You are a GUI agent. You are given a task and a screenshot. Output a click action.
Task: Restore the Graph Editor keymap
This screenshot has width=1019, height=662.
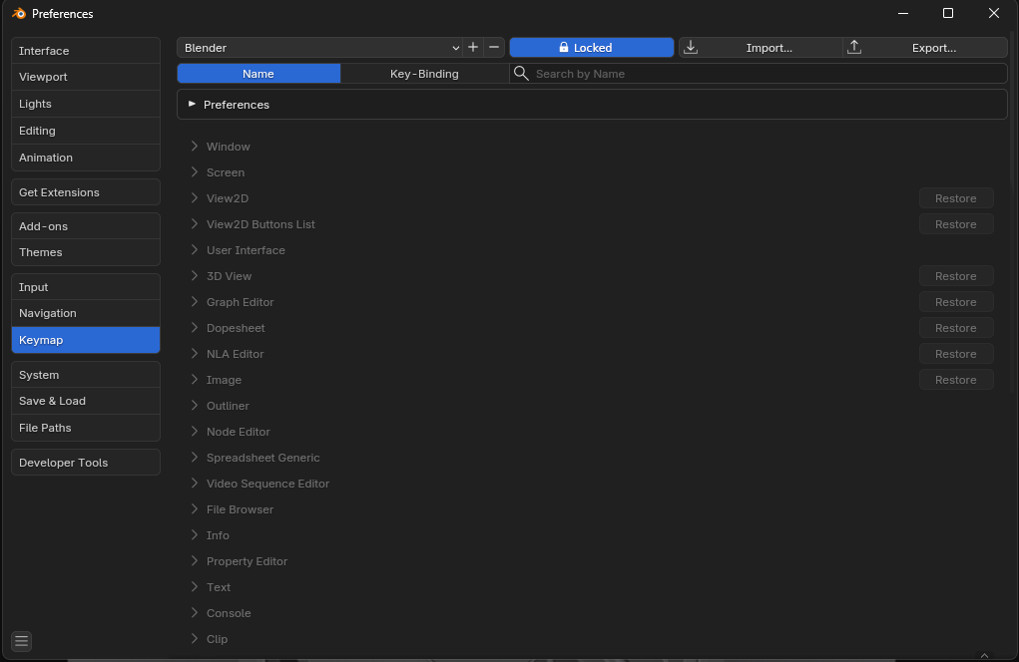(x=956, y=302)
